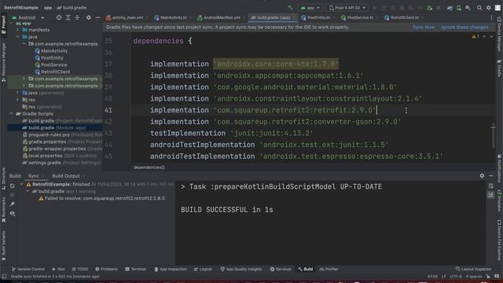Open Project panel options gear
This screenshot has width=503, height=283.
89,17
